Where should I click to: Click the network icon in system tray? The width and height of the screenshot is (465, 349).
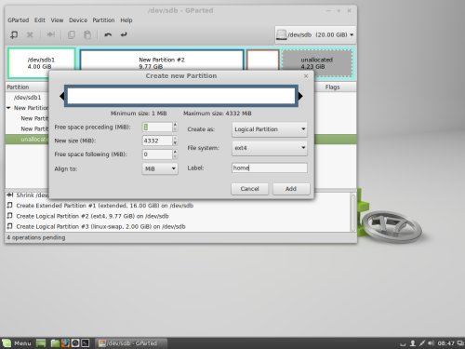click(421, 343)
